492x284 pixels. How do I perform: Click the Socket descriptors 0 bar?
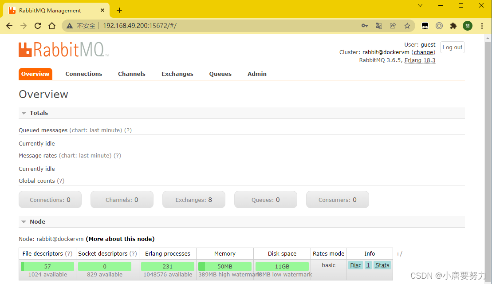pos(105,266)
